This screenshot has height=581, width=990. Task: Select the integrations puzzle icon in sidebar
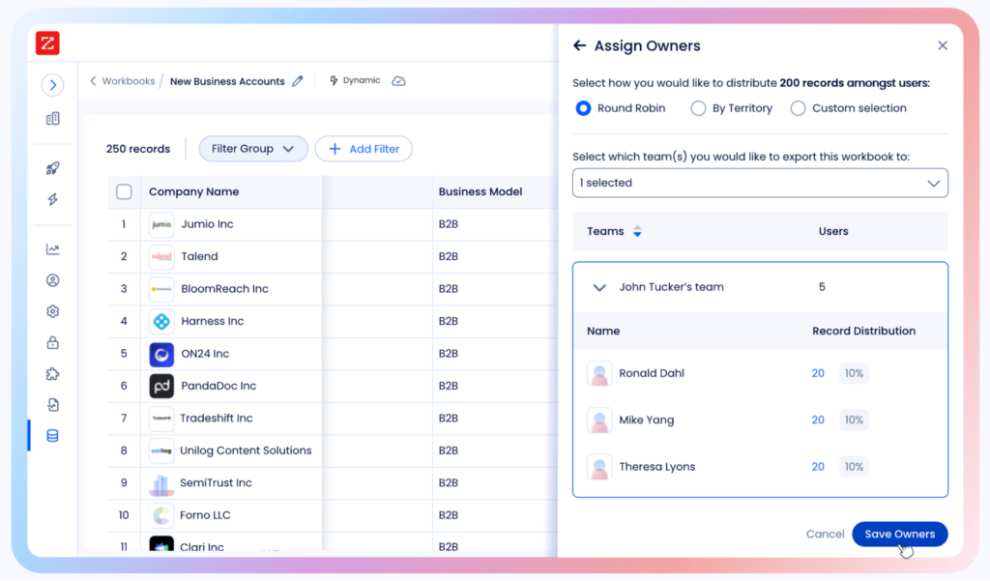[52, 373]
